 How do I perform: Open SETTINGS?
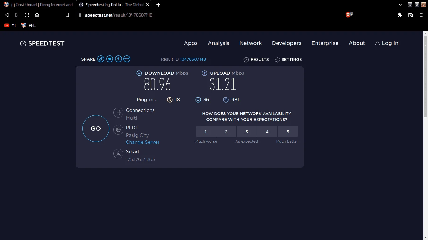coord(288,59)
